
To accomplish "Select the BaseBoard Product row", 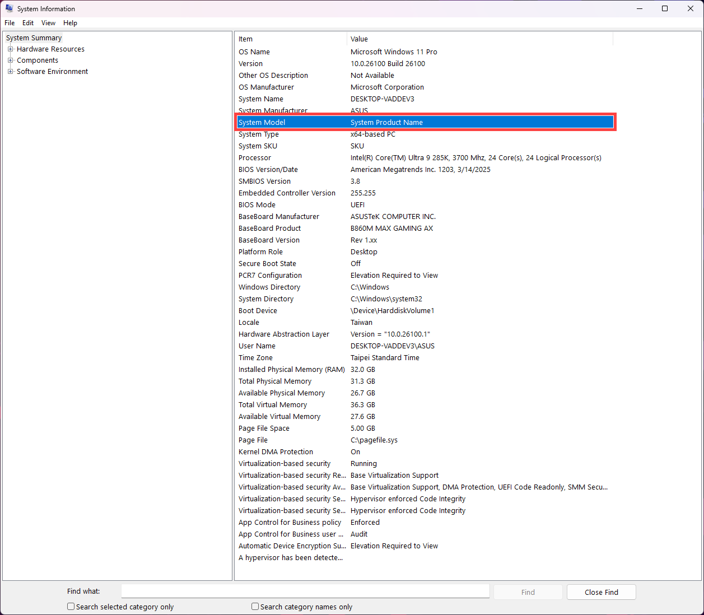I will 425,229.
